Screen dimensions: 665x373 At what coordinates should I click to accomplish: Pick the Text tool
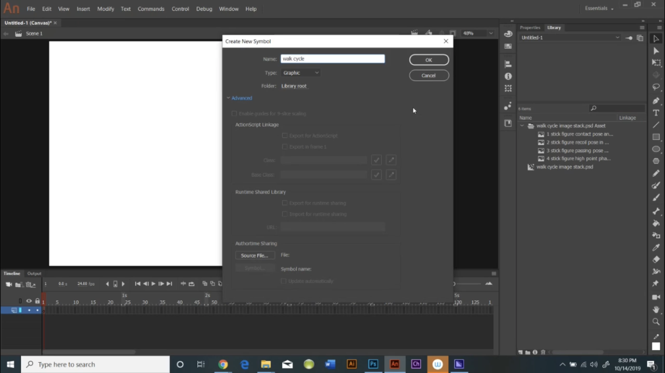point(656,113)
